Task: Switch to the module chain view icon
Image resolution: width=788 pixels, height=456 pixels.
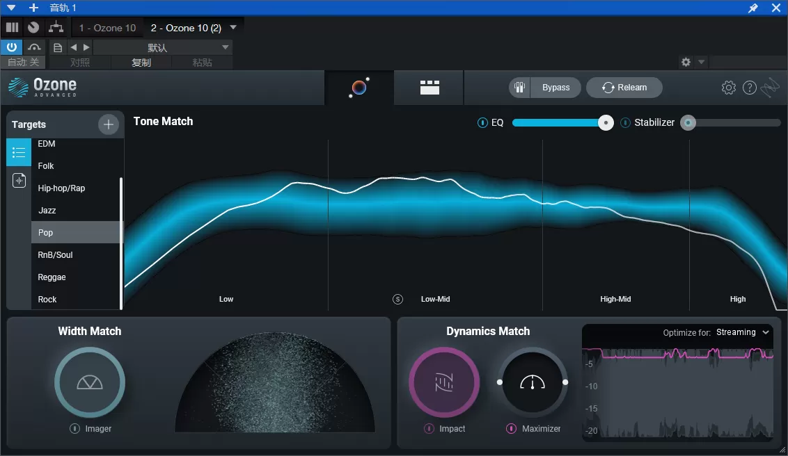Action: [x=430, y=88]
